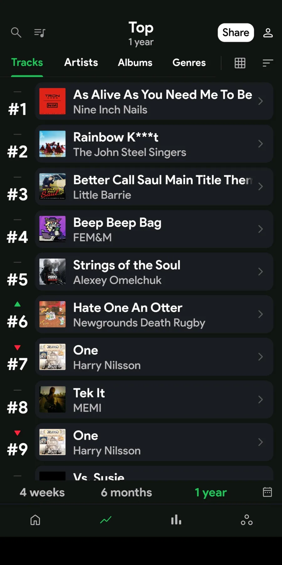This screenshot has height=565, width=282.
Task: Expand Tek It track chevron
Action: click(x=260, y=400)
